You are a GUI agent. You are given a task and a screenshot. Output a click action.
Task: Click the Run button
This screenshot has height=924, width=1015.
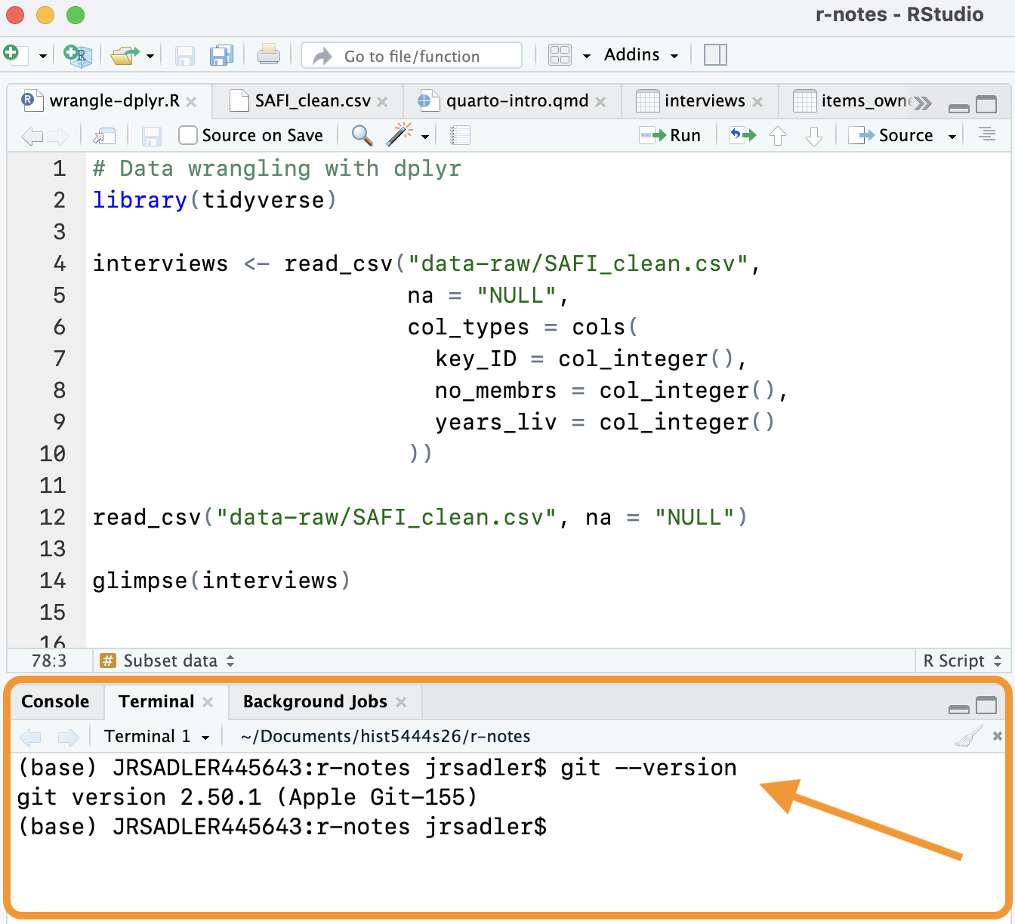[x=671, y=135]
